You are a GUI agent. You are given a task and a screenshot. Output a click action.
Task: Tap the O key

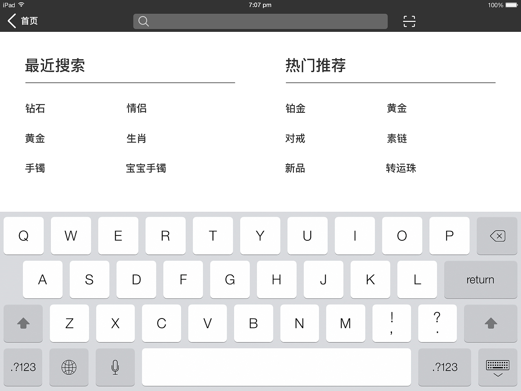click(402, 236)
